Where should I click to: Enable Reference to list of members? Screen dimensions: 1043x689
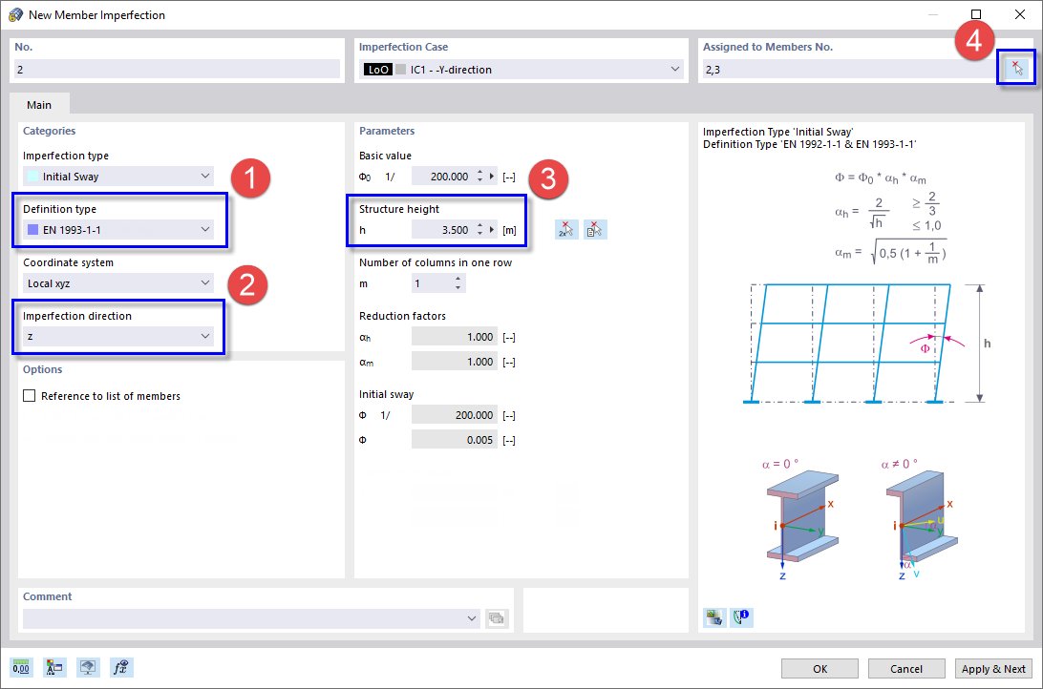pyautogui.click(x=30, y=396)
